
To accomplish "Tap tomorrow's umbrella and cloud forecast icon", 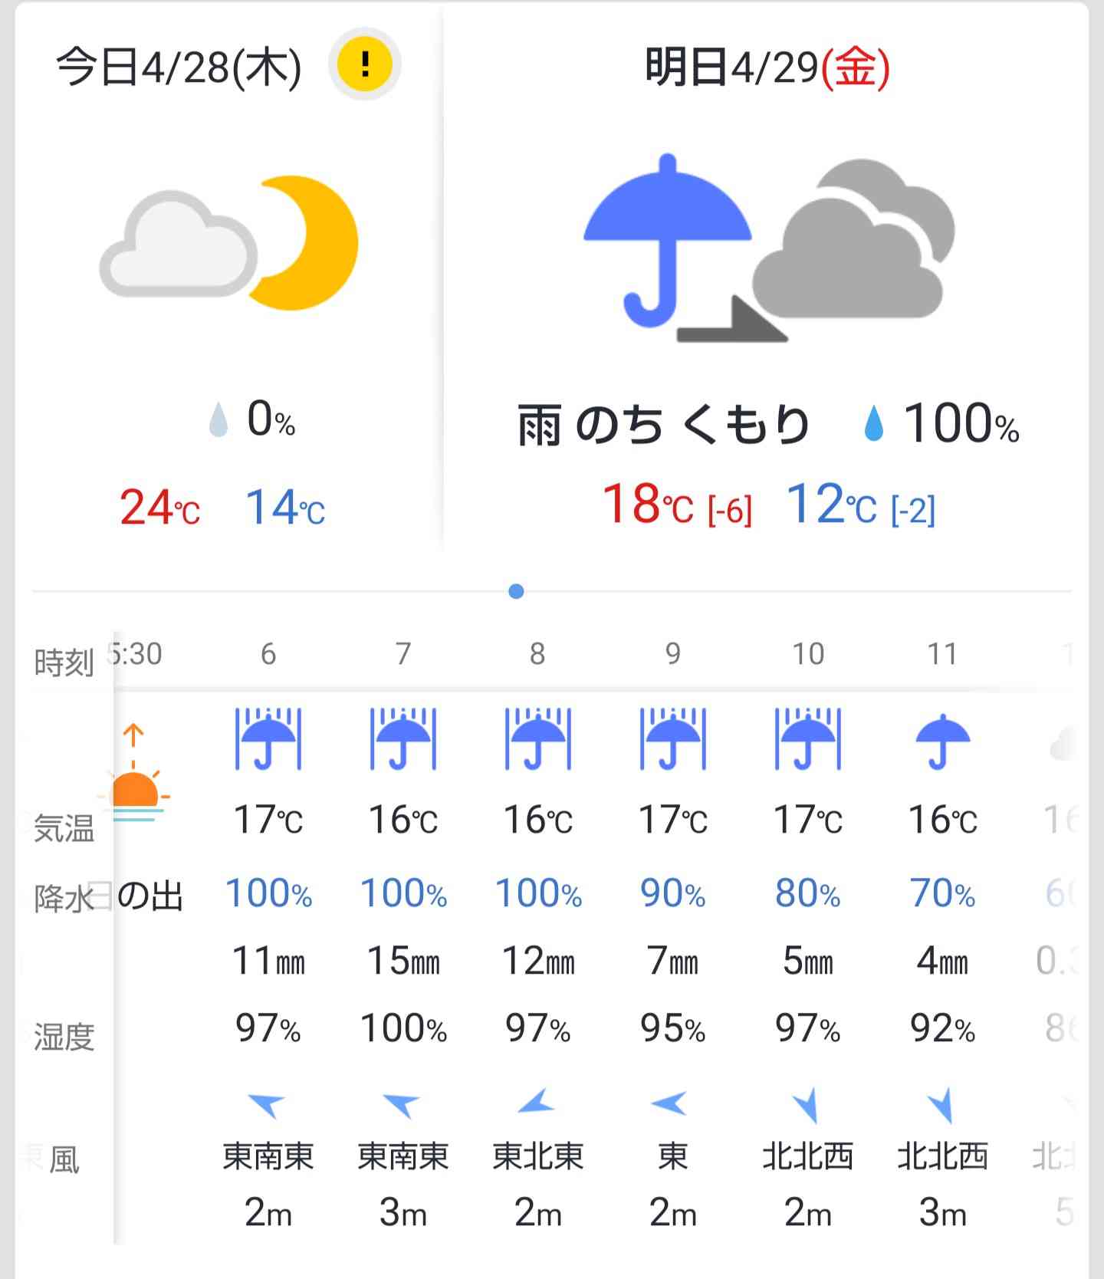I will pyautogui.click(x=769, y=248).
